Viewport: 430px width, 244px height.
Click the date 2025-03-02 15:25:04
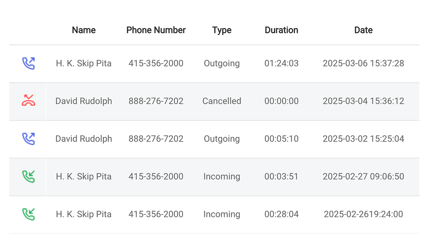coord(363,139)
